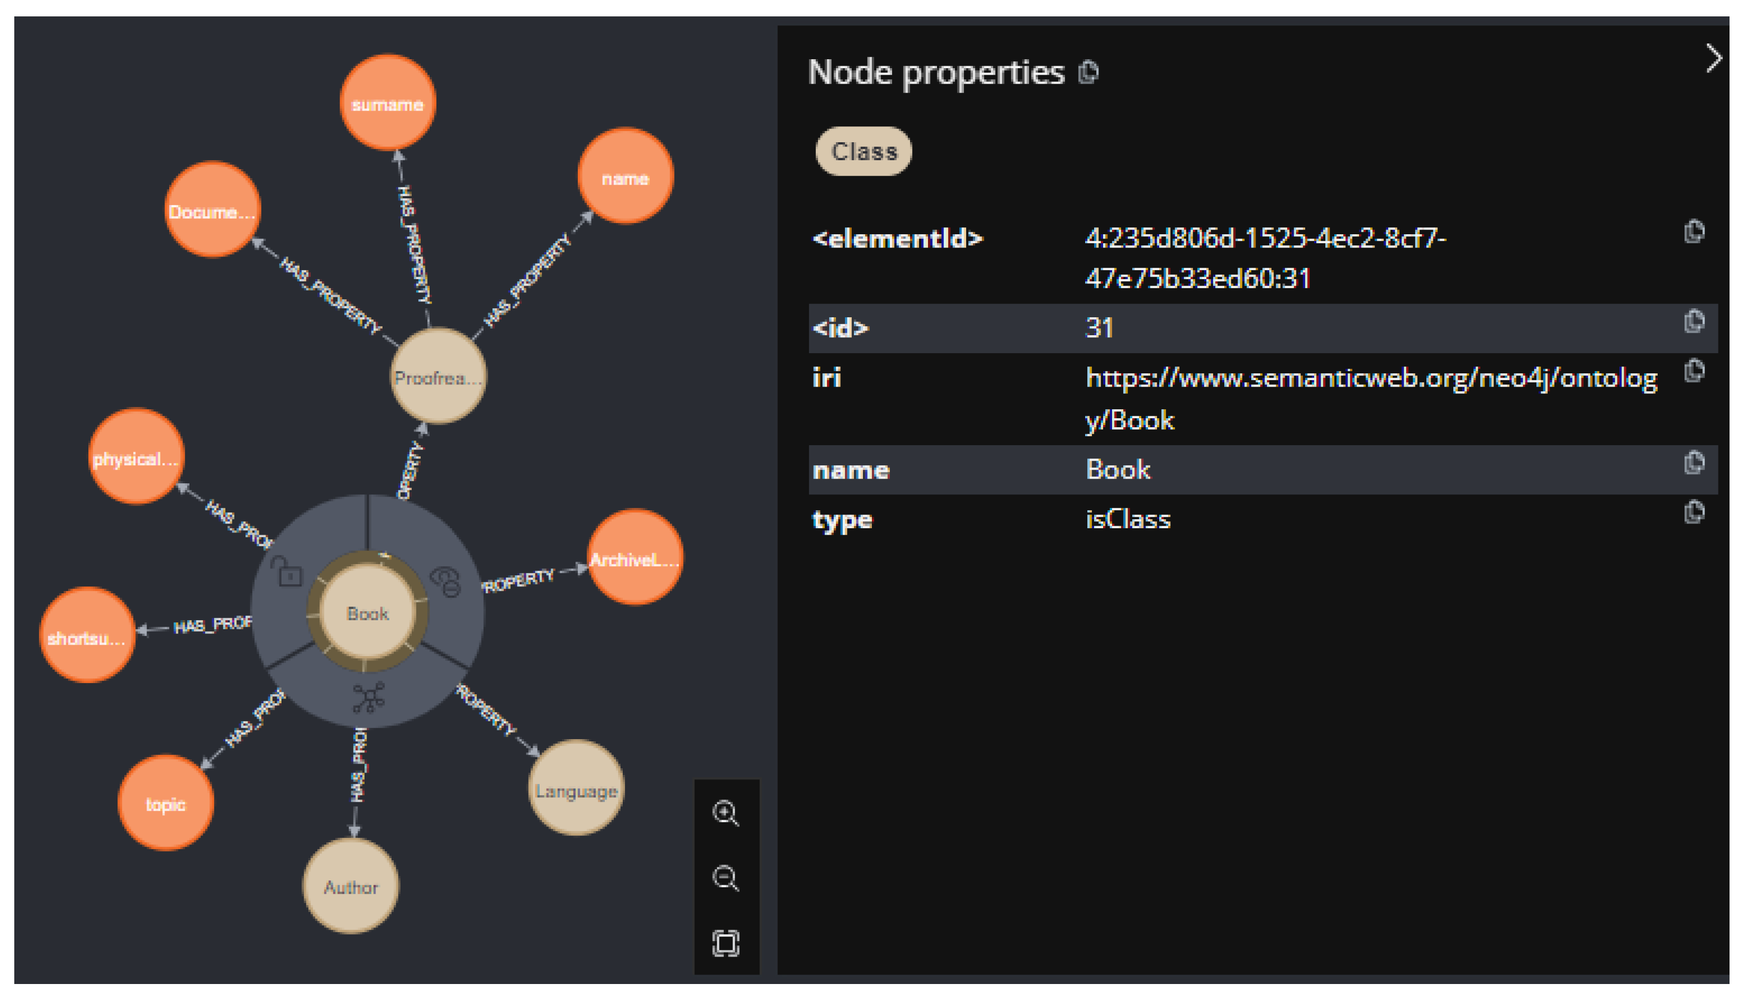Copy the elementId value

(1694, 232)
